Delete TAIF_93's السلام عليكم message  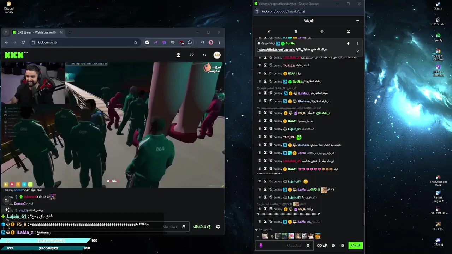coord(260,65)
